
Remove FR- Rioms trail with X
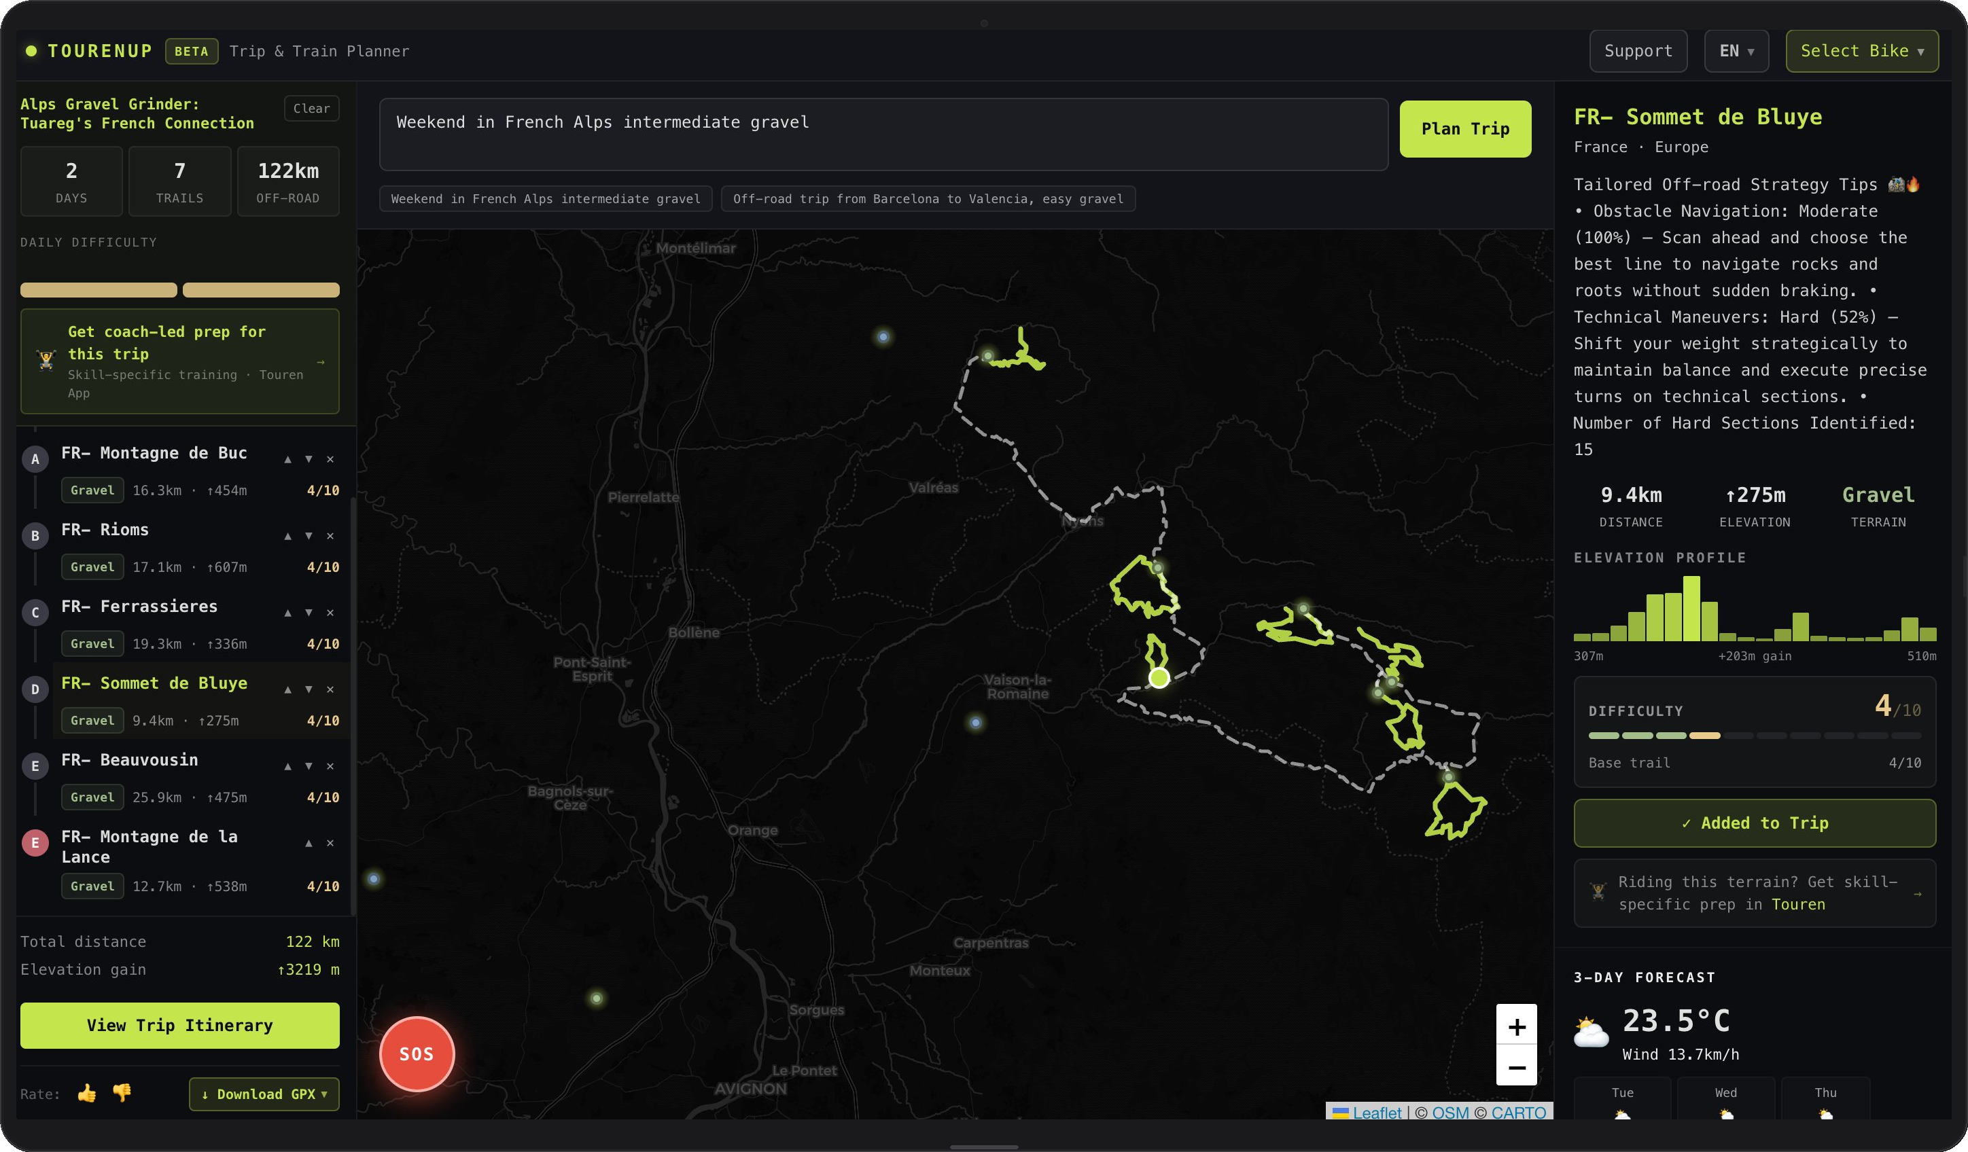click(x=330, y=536)
